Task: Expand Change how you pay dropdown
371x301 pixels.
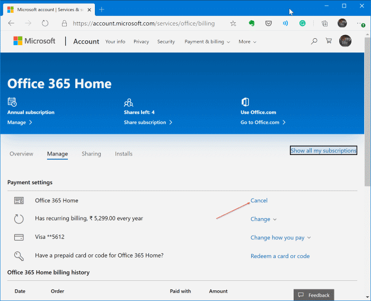Action: 280,237
